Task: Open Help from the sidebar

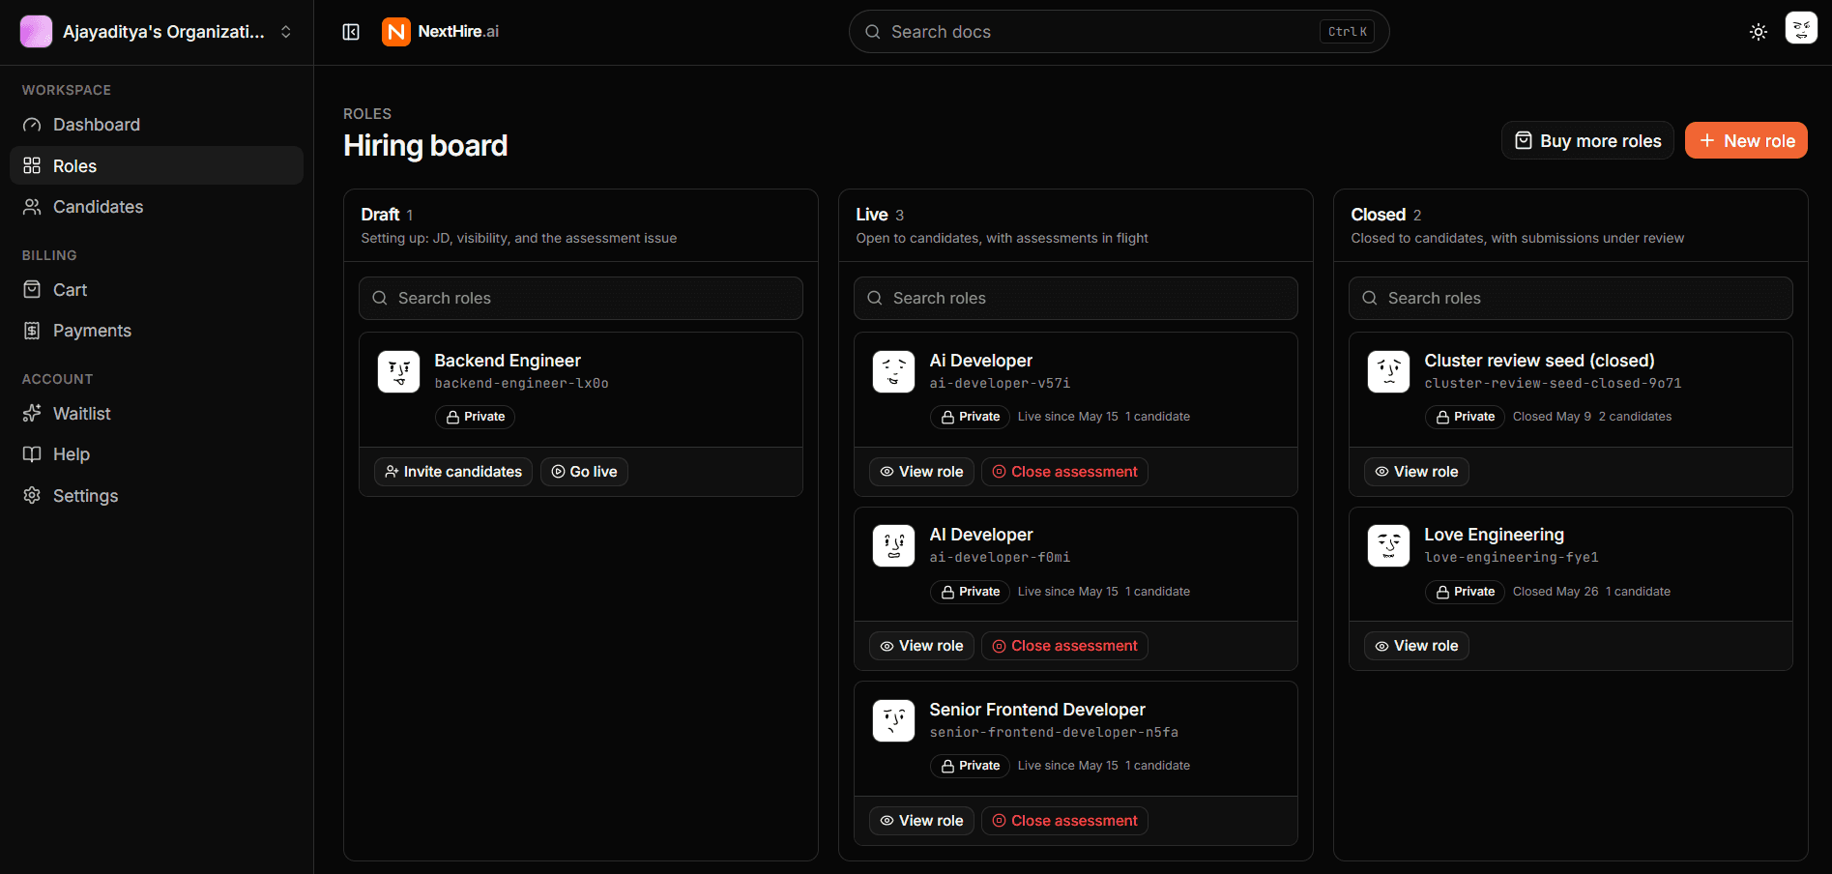Action: pyautogui.click(x=157, y=454)
